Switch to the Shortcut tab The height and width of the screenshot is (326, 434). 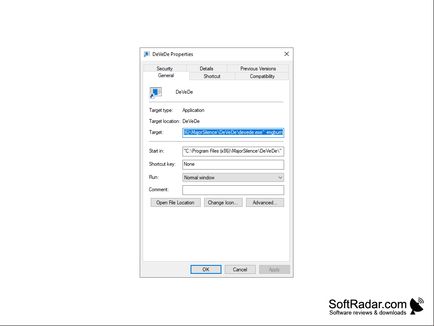click(212, 76)
